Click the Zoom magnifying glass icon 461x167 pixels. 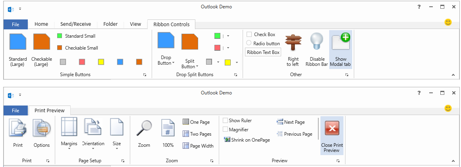click(144, 128)
